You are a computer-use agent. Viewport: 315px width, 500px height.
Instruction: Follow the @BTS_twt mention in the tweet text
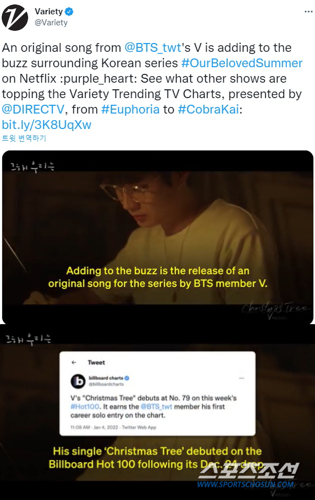click(153, 48)
